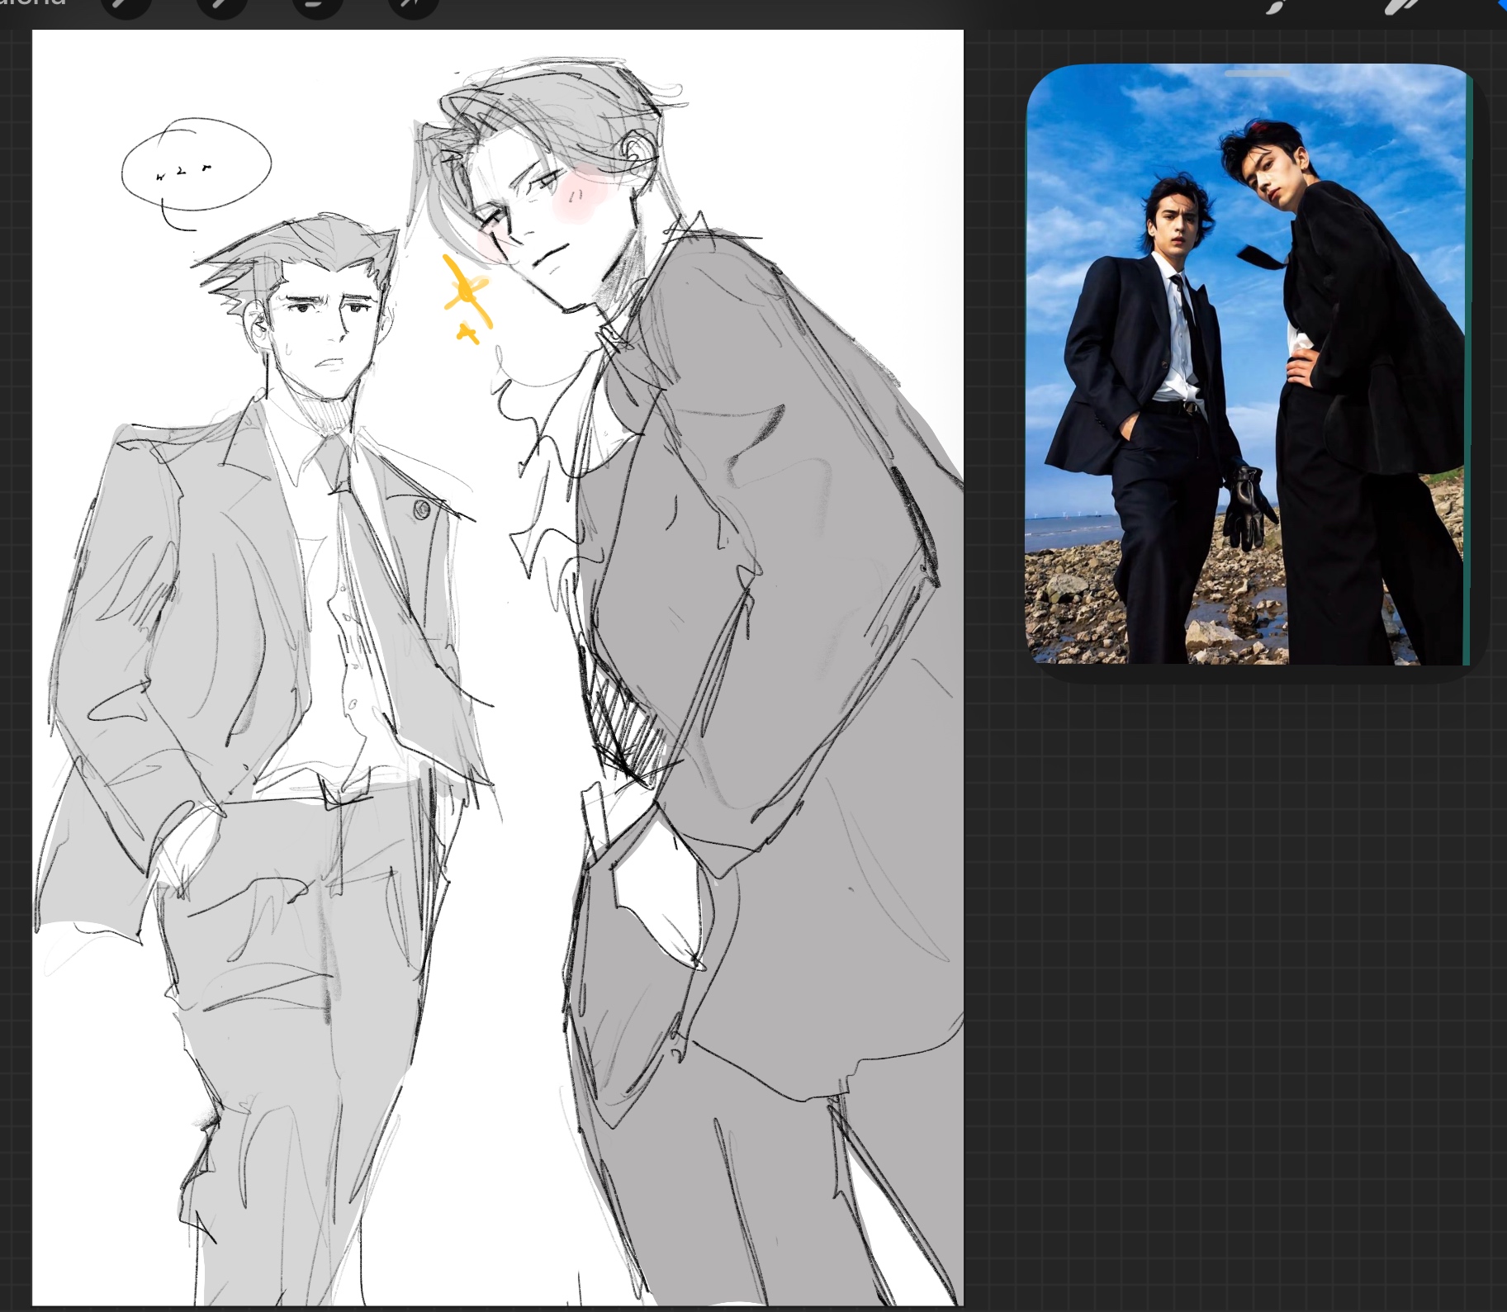Activate the Selection tool
1507x1312 pixels.
318,7
